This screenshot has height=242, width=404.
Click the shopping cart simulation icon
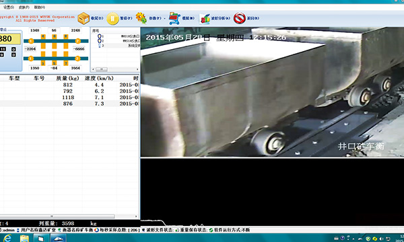click(x=174, y=19)
